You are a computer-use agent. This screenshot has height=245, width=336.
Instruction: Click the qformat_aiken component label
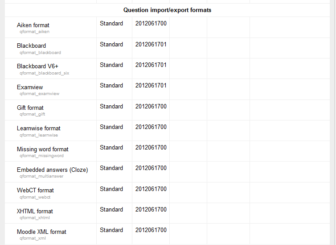pos(34,32)
